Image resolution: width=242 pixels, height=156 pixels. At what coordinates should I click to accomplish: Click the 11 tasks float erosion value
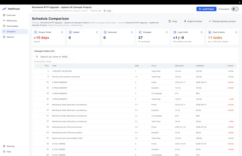click(x=215, y=38)
